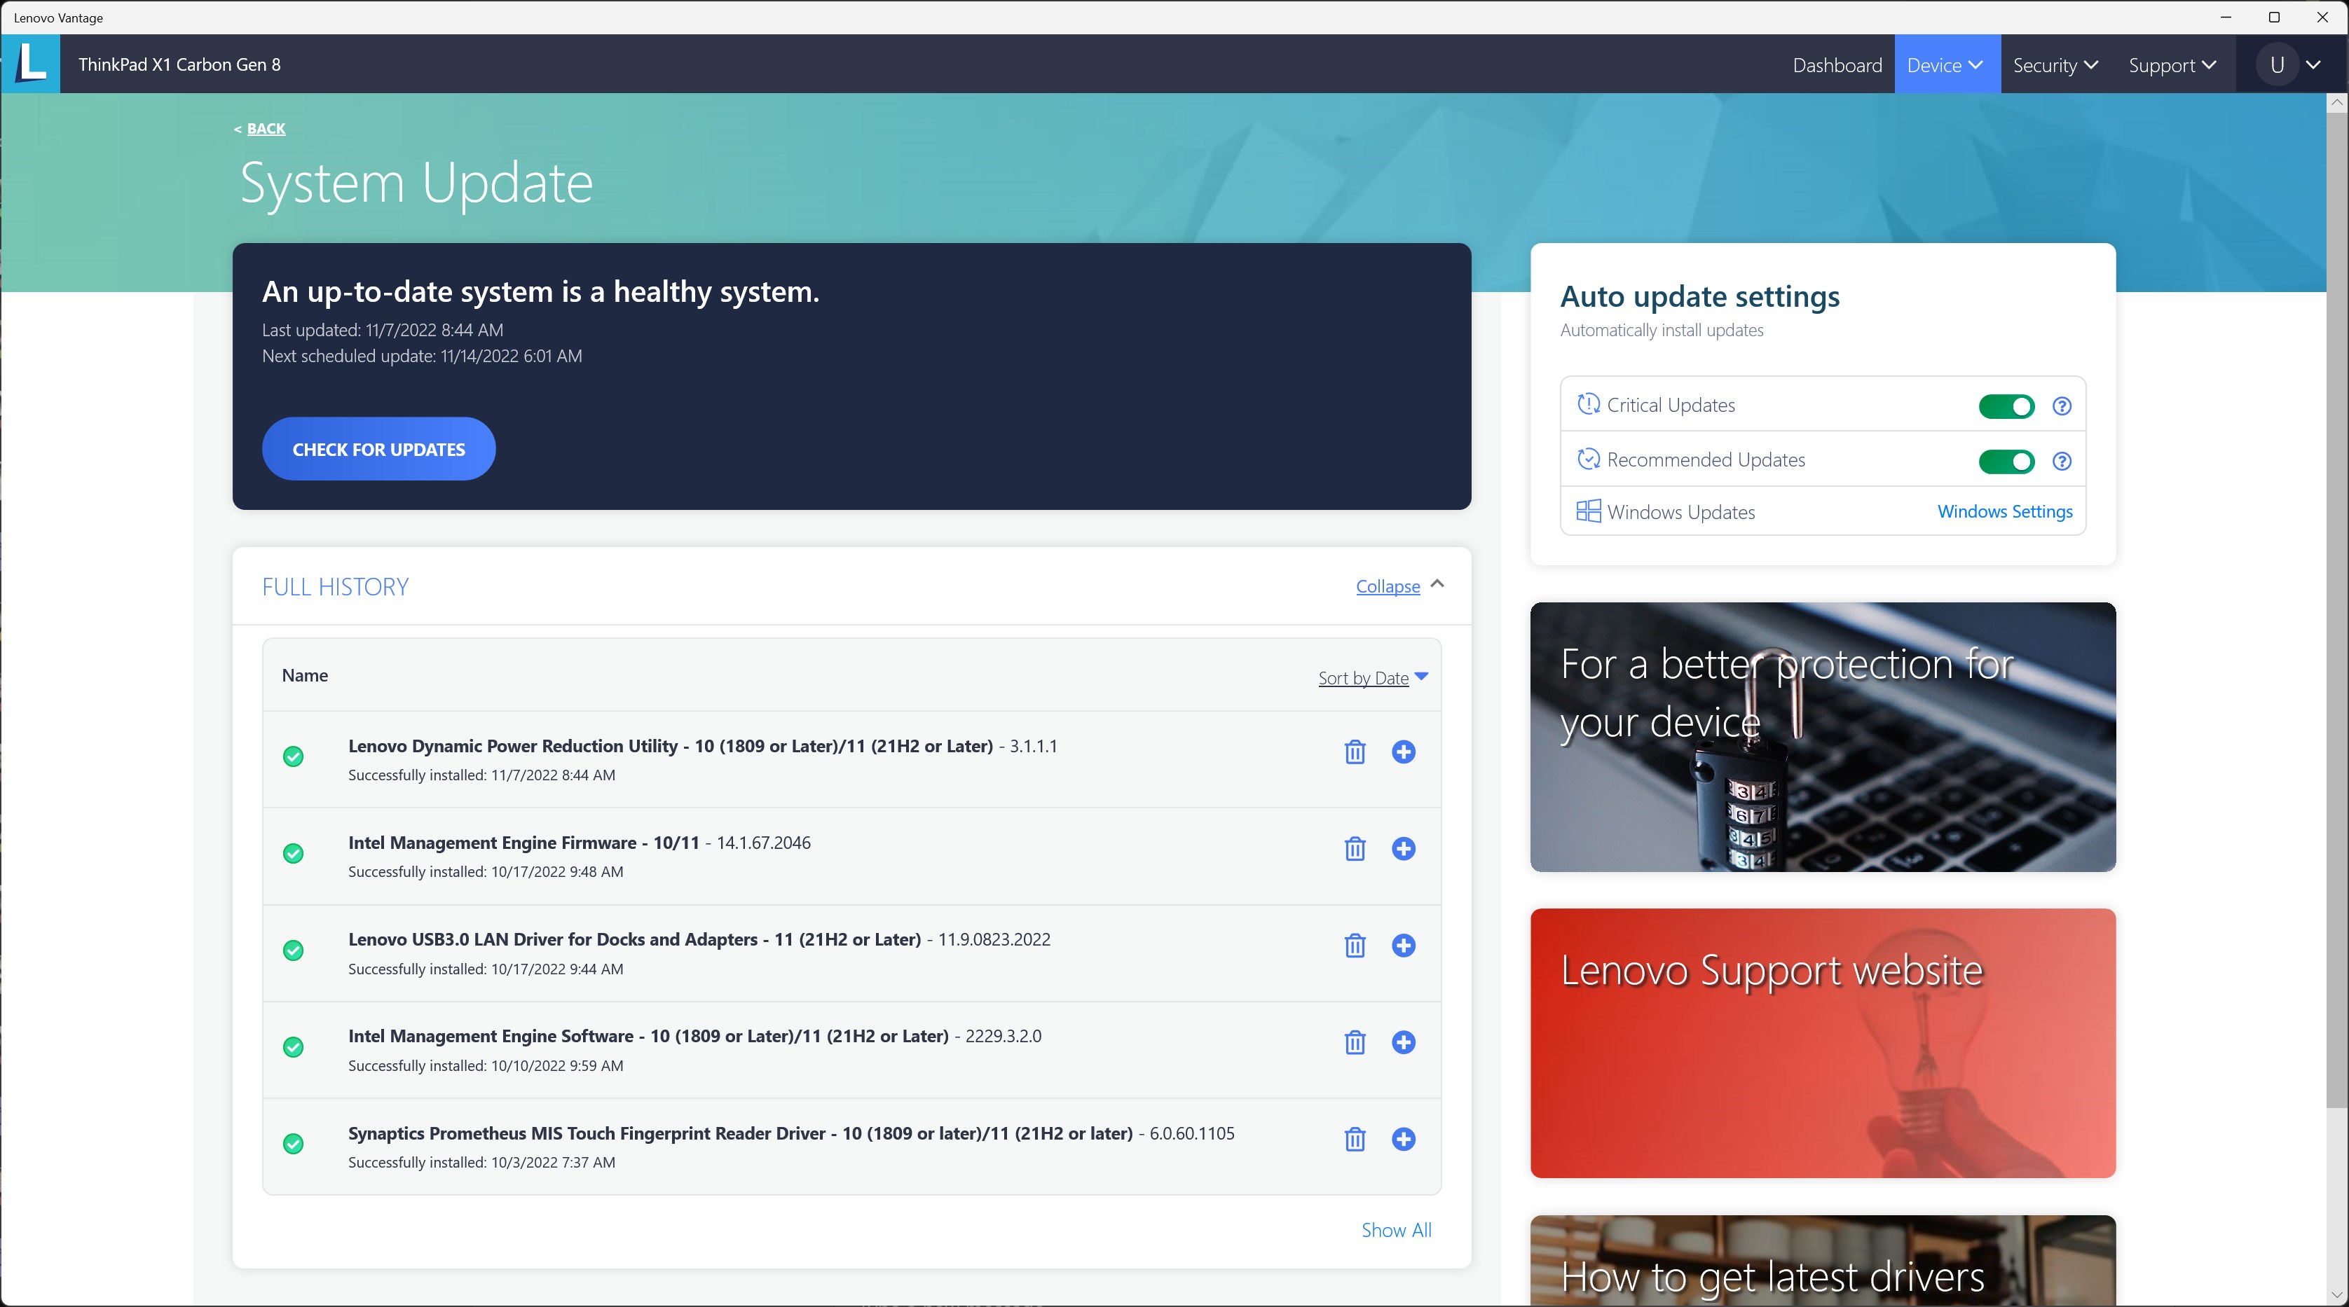
Task: Collapse the Full History section
Action: pos(1388,586)
